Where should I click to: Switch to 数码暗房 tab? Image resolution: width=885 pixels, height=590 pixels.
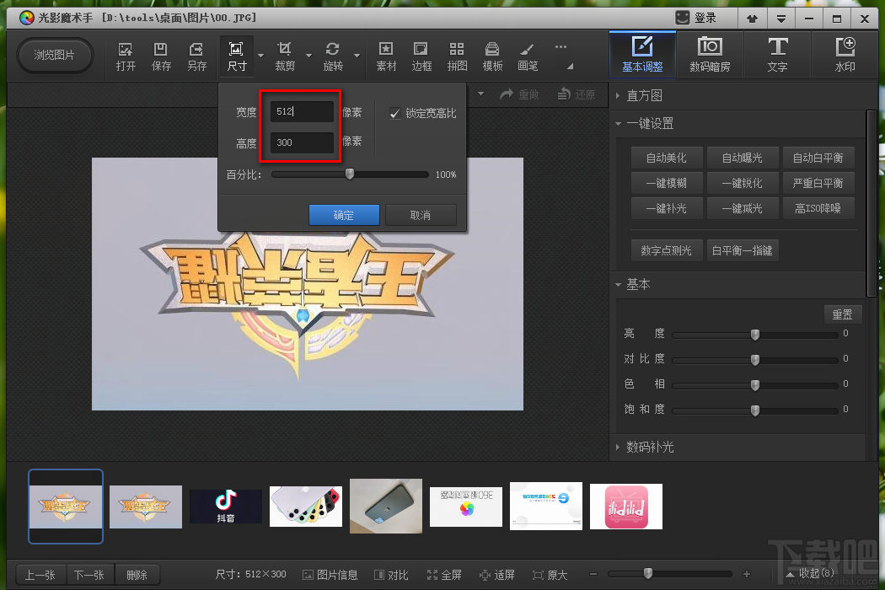[710, 54]
